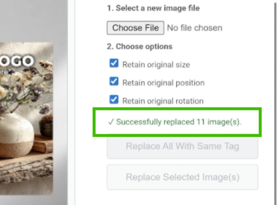Toggle the Retain original position checkbox
Viewport: 277px width, 205px height.
[114, 82]
